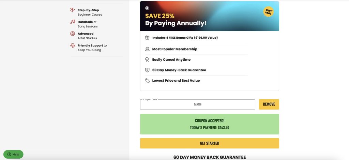Click the dollar shield icon for Money-Back Guarantee

click(147, 70)
